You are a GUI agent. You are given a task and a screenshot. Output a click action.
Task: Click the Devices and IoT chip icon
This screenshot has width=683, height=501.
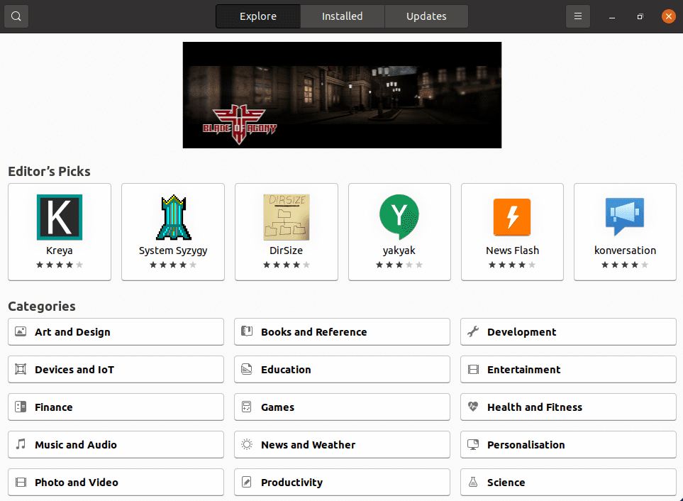21,369
